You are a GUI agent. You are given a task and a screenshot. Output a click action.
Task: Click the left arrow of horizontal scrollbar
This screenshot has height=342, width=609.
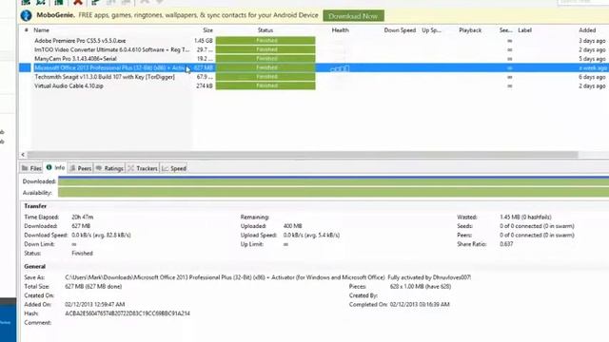pyautogui.click(x=23, y=155)
